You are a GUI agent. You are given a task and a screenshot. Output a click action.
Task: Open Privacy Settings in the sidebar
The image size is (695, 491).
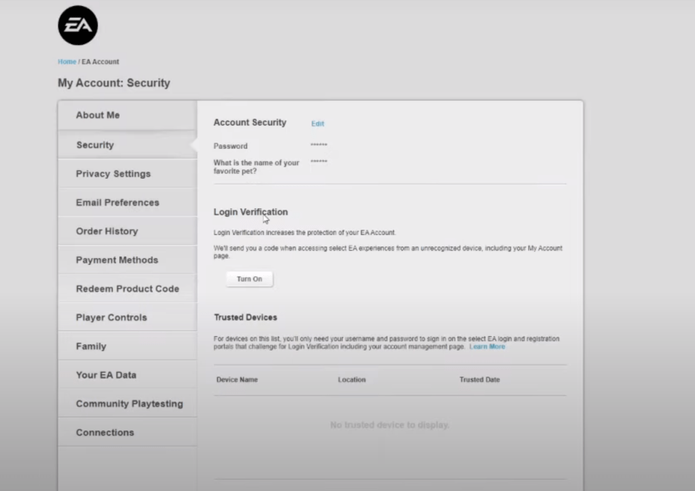click(127, 174)
